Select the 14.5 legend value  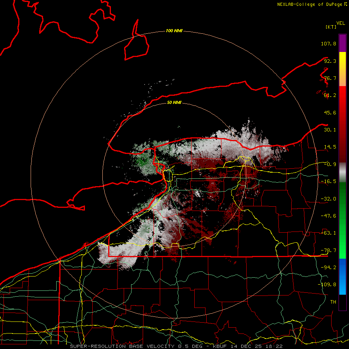coord(330,147)
